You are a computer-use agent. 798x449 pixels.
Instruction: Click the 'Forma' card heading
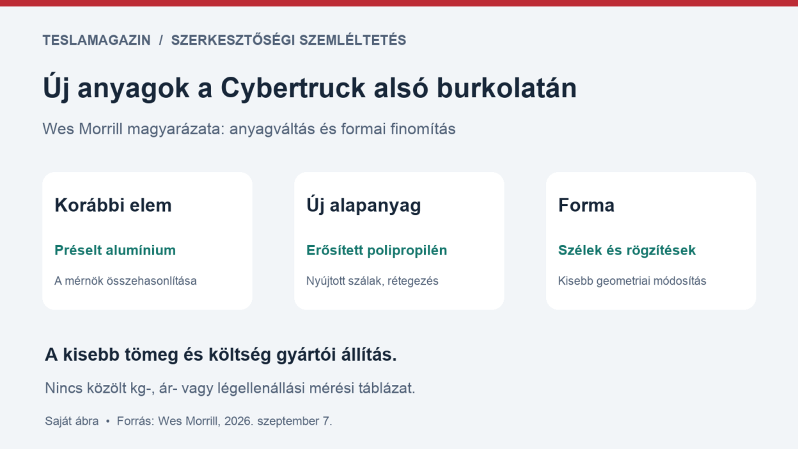click(586, 205)
